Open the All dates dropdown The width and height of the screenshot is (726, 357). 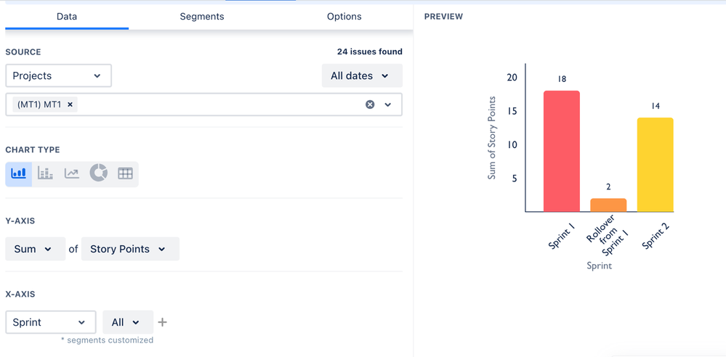(x=362, y=76)
